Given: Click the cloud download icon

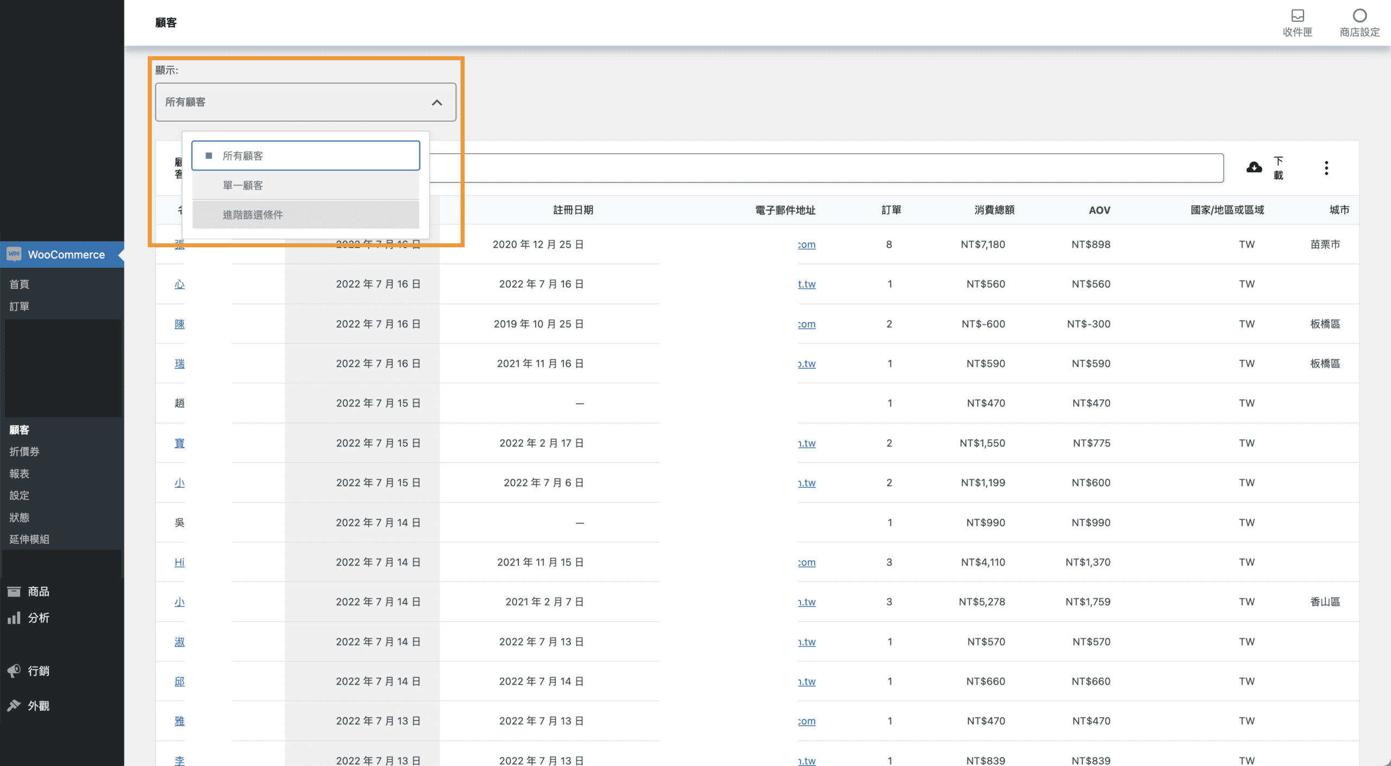Looking at the screenshot, I should pos(1254,167).
